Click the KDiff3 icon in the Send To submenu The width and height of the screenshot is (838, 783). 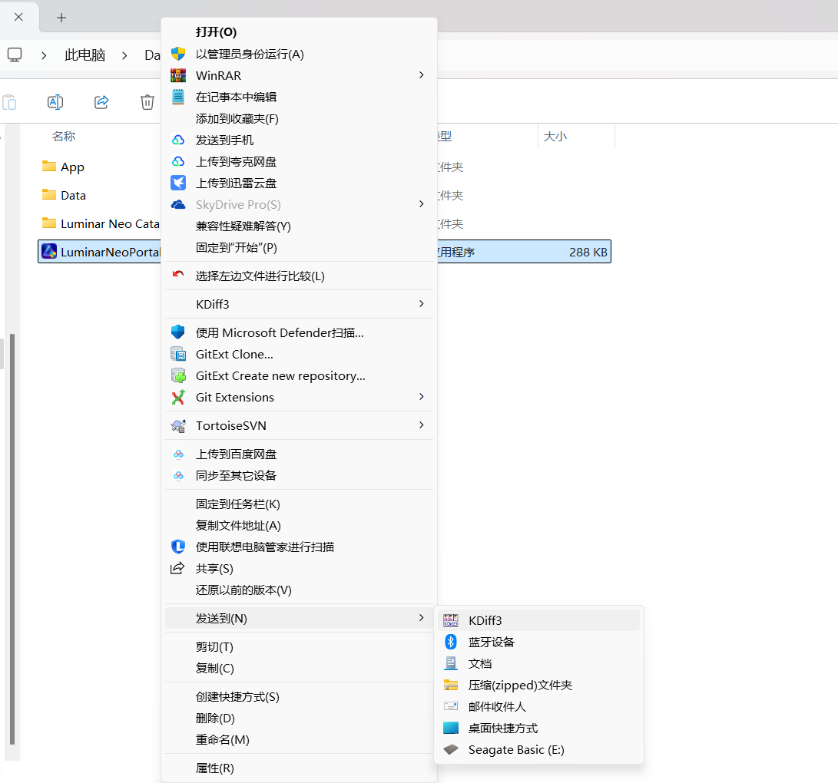click(451, 620)
